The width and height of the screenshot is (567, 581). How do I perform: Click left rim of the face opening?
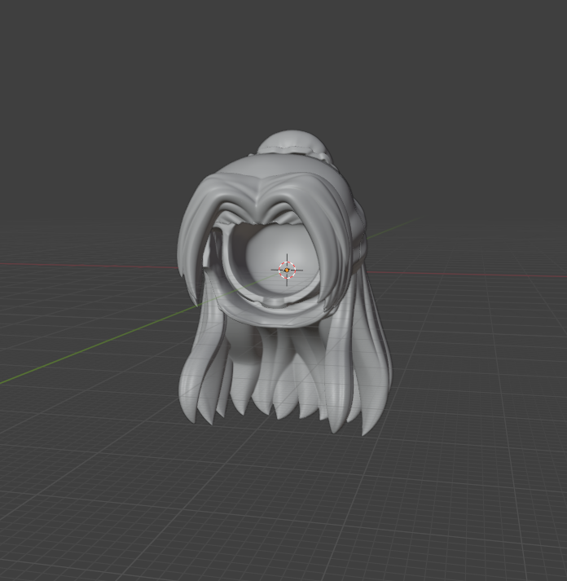[x=220, y=269]
